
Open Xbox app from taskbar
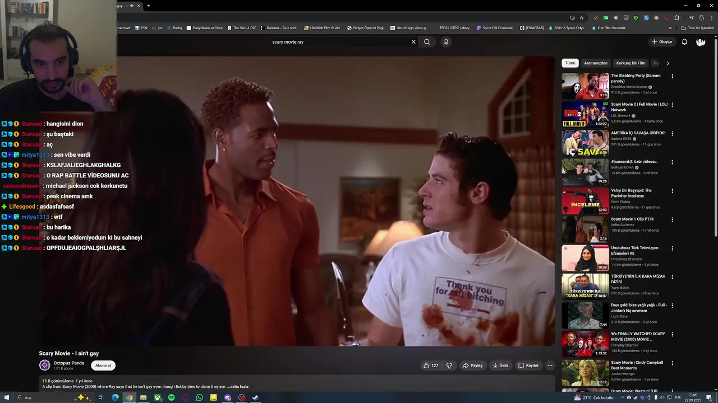pos(158,397)
